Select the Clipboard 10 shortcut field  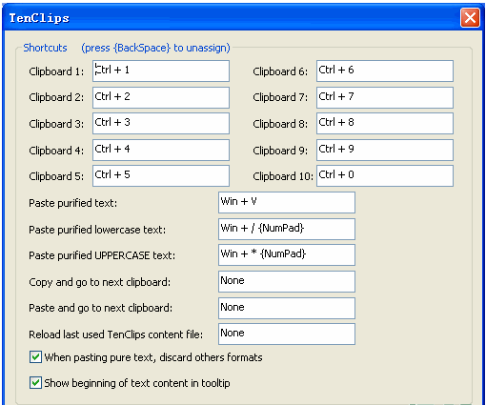click(x=385, y=175)
